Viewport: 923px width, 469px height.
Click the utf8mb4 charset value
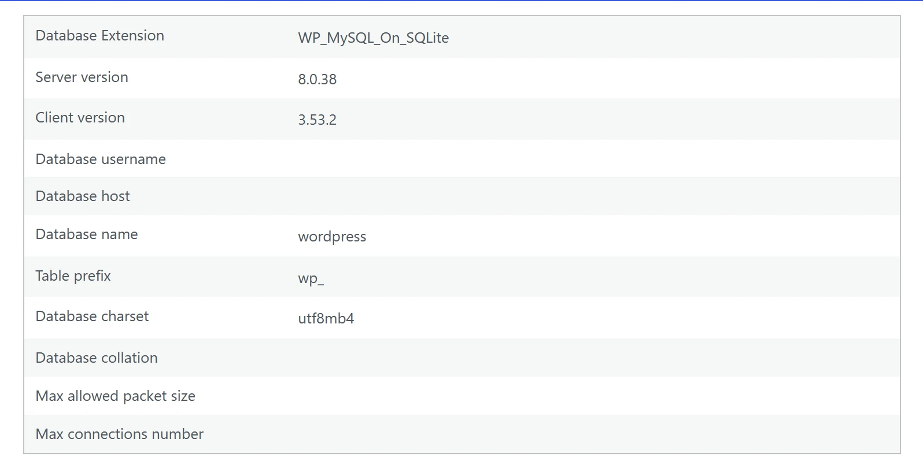click(x=326, y=319)
